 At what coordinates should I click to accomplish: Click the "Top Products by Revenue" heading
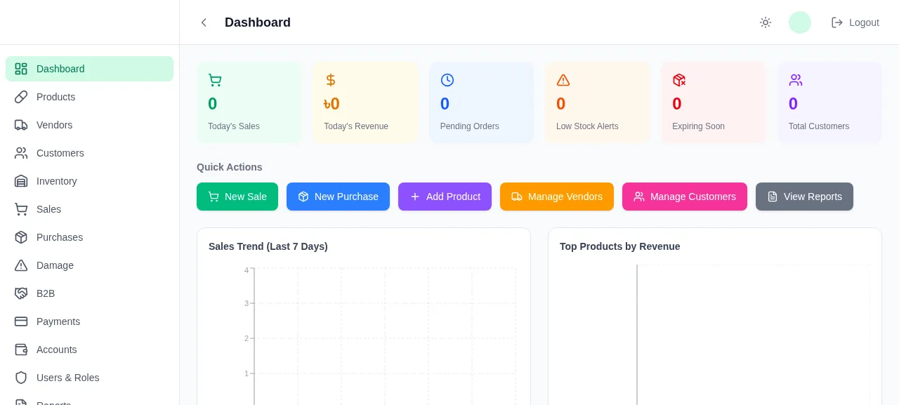(620, 246)
